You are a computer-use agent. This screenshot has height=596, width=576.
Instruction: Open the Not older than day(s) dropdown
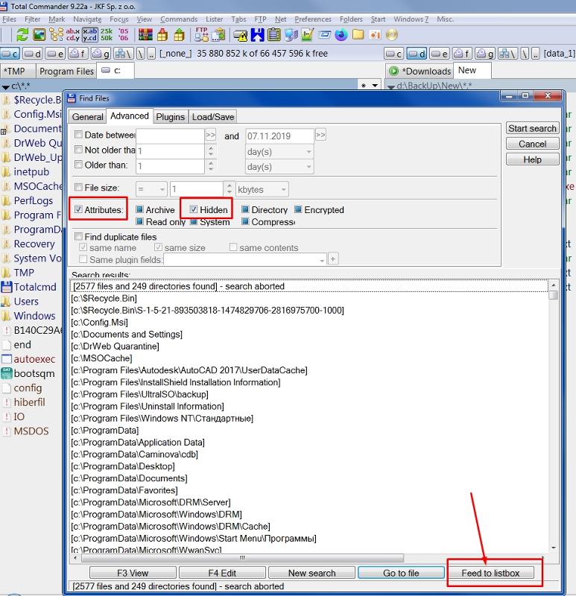click(x=279, y=152)
